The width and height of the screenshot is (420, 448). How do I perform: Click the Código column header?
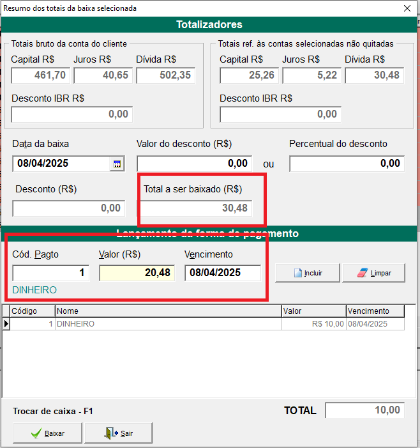pos(33,311)
